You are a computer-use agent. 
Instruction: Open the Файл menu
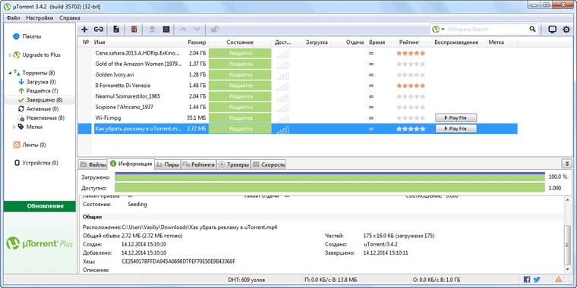[13, 17]
